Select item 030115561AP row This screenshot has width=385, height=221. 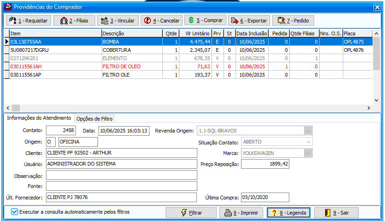pyautogui.click(x=188, y=75)
